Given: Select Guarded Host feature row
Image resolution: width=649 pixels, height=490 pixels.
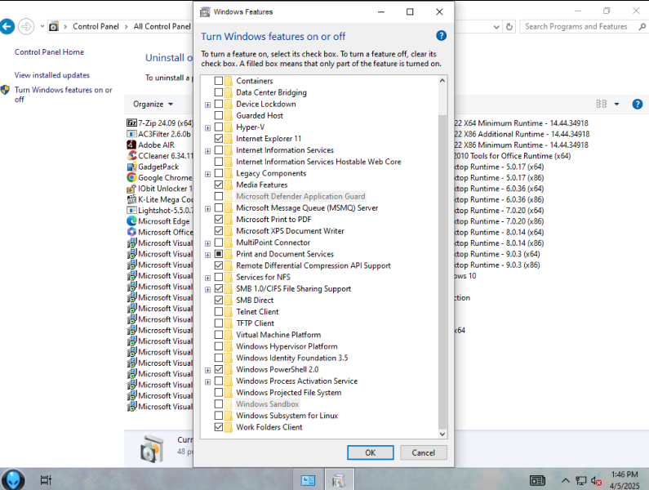Looking at the screenshot, I should [260, 116].
